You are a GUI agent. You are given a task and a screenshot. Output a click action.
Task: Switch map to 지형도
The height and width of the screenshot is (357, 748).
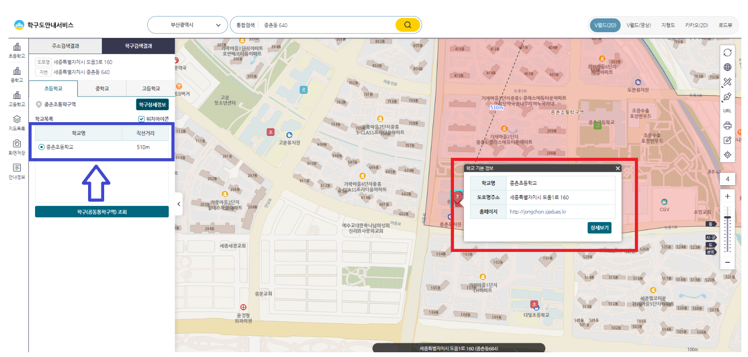click(668, 25)
